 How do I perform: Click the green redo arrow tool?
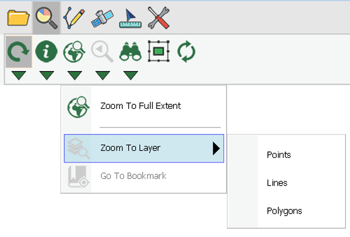19,52
